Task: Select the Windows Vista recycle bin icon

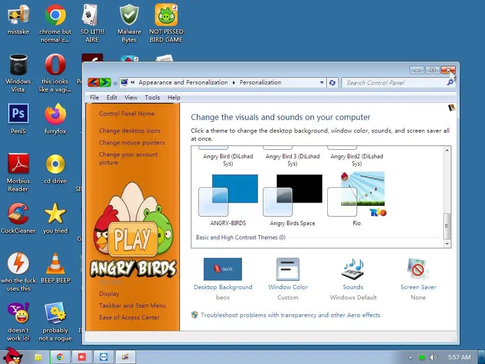Action: pos(18,73)
